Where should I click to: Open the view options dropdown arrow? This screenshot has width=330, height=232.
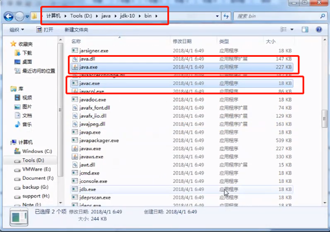(292, 29)
